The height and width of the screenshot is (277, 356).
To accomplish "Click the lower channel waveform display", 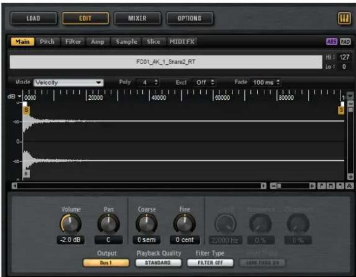I will [x=183, y=161].
